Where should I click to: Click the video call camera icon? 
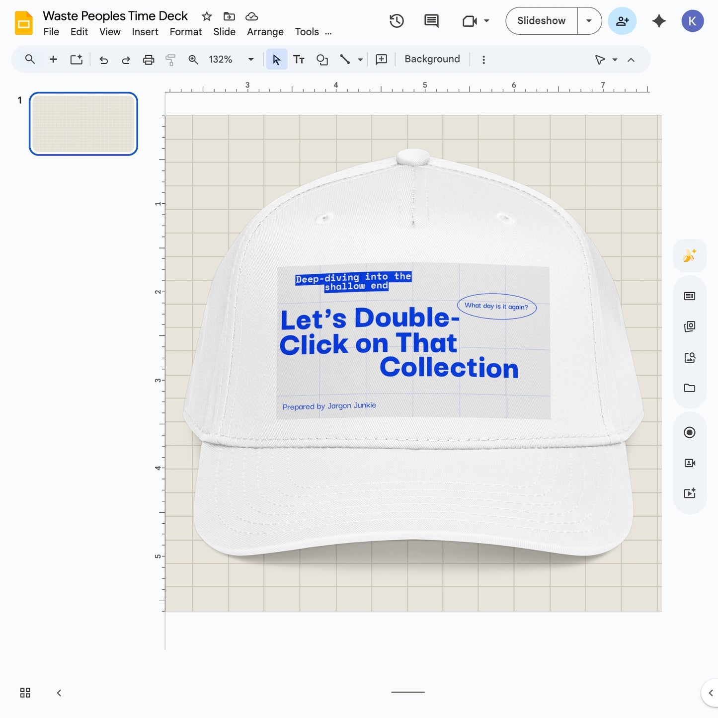tap(470, 21)
